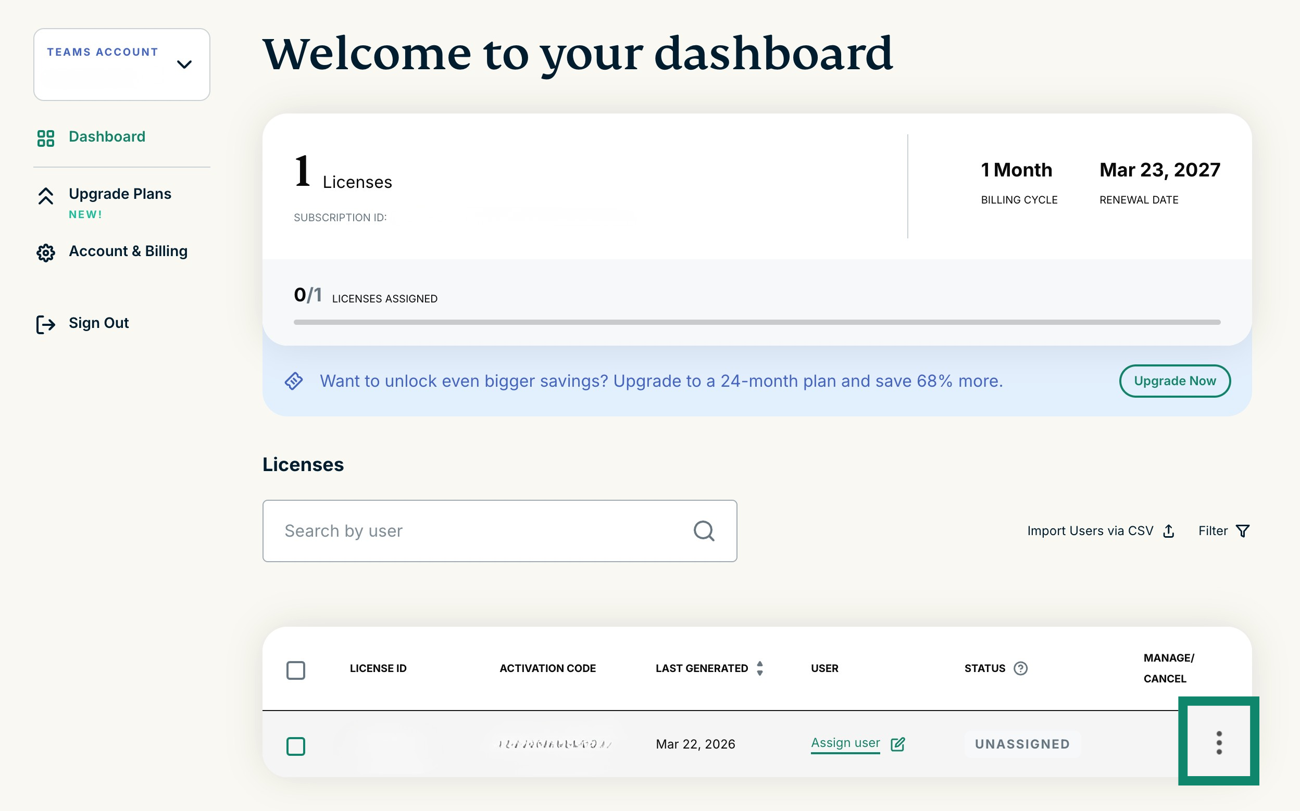The height and width of the screenshot is (811, 1300).
Task: Toggle the select-all checkbox in table header
Action: [296, 670]
